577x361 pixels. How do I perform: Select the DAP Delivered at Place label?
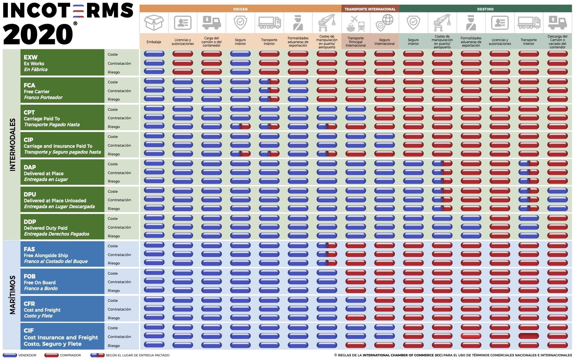click(x=62, y=172)
